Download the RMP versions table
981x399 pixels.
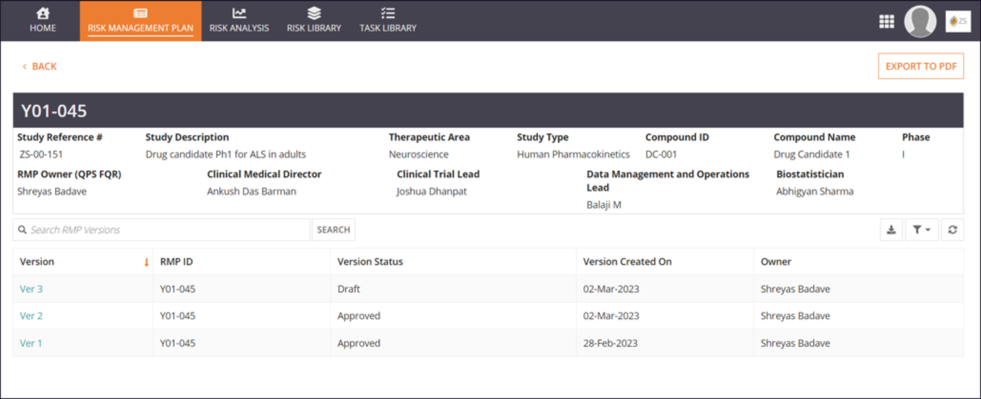click(891, 230)
